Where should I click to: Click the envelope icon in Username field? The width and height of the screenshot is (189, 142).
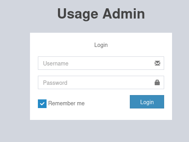pyautogui.click(x=157, y=63)
